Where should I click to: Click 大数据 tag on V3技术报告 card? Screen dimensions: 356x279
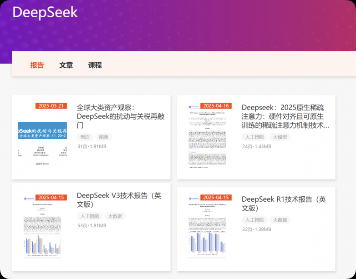[115, 216]
